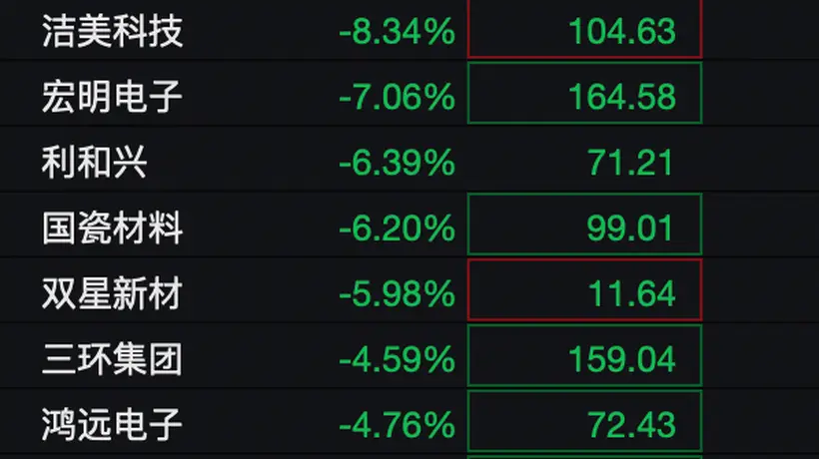
Task: Click the -7.06% change value
Action: tap(397, 97)
